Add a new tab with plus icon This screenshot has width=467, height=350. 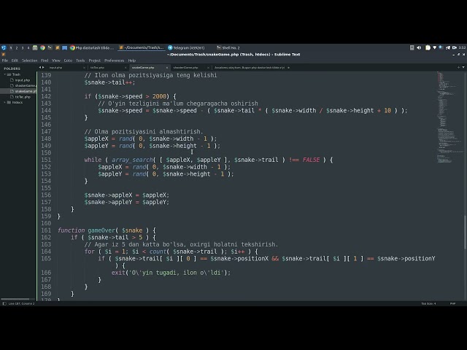pos(458,68)
